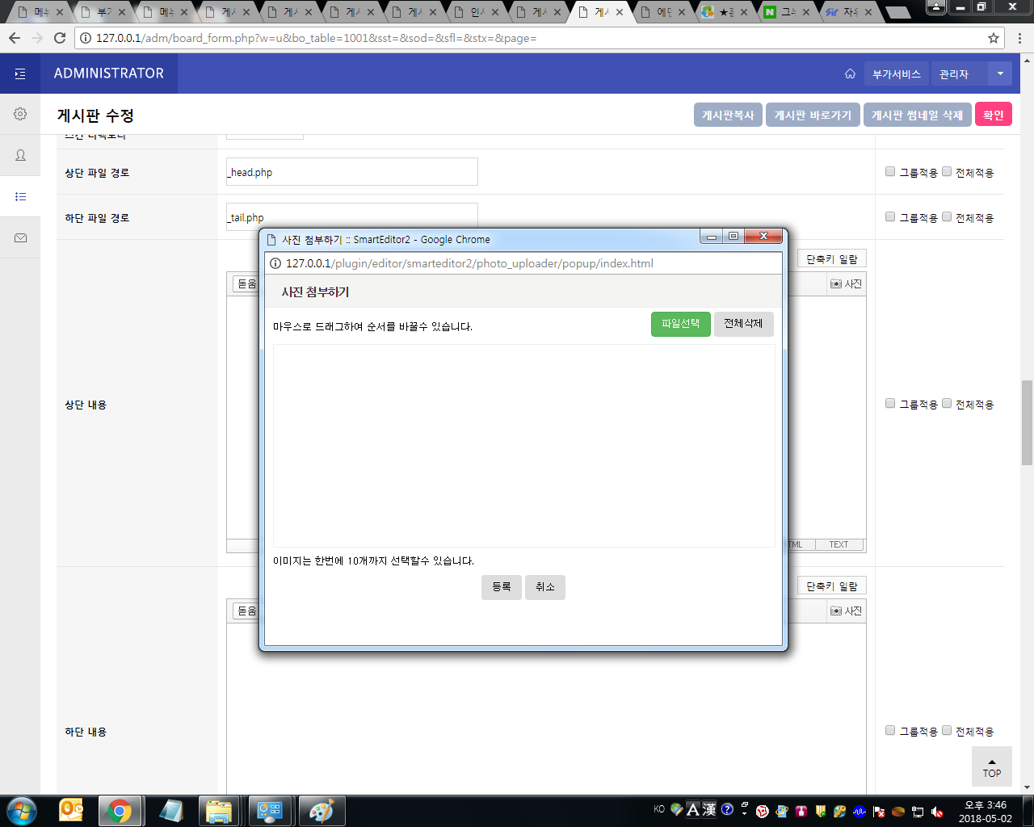Click the browser back arrow

(15, 38)
